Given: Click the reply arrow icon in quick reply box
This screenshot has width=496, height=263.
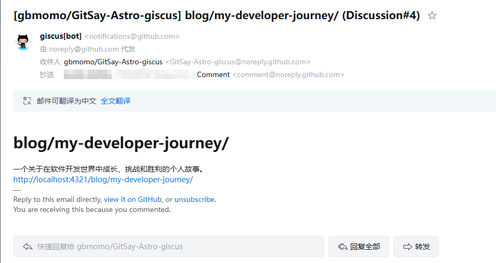Looking at the screenshot, I should tap(28, 247).
